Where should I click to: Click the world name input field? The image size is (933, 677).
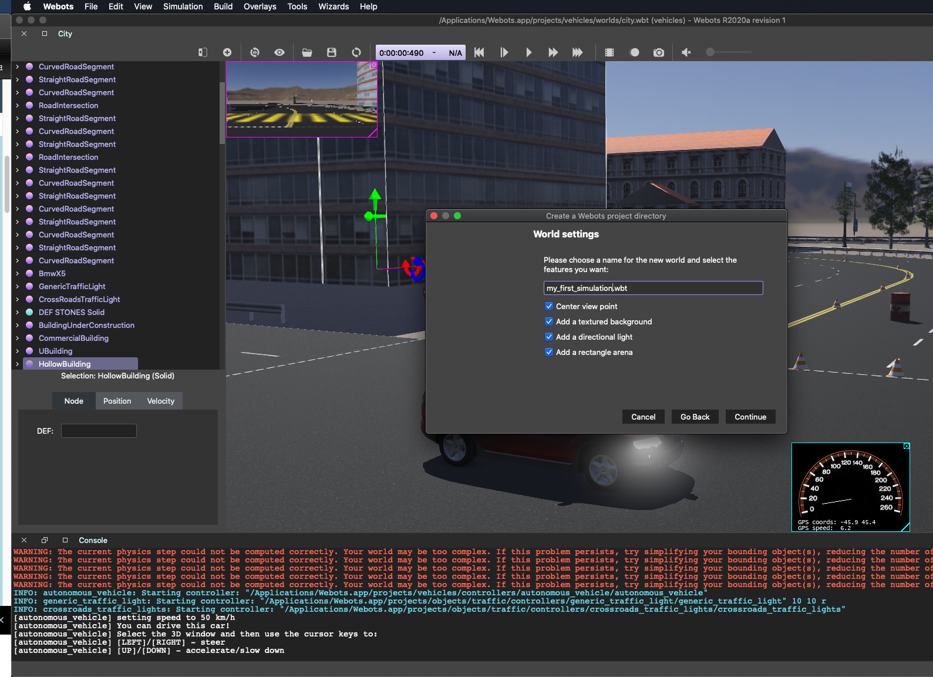click(653, 288)
